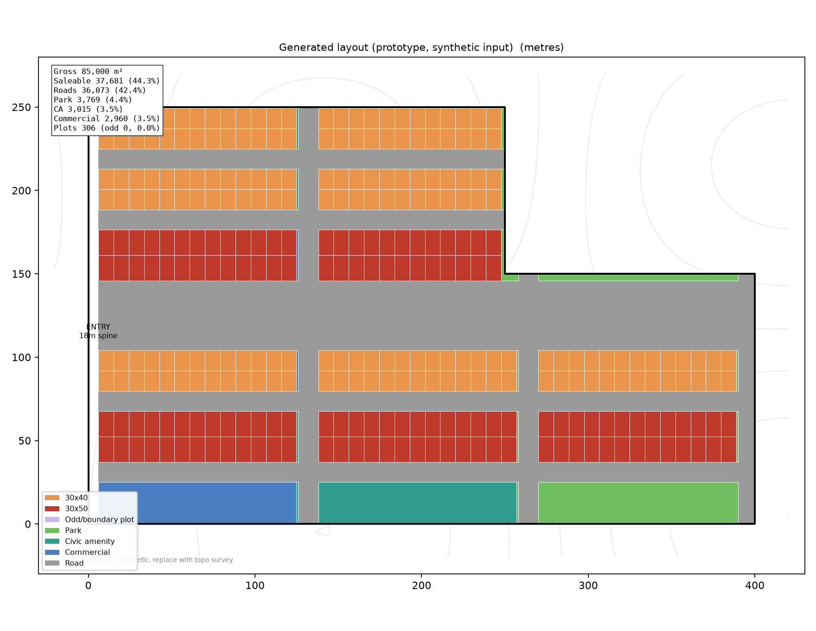This screenshot has height=631, width=816.
Task: Click the green Park legend swatch
Action: coord(52,530)
